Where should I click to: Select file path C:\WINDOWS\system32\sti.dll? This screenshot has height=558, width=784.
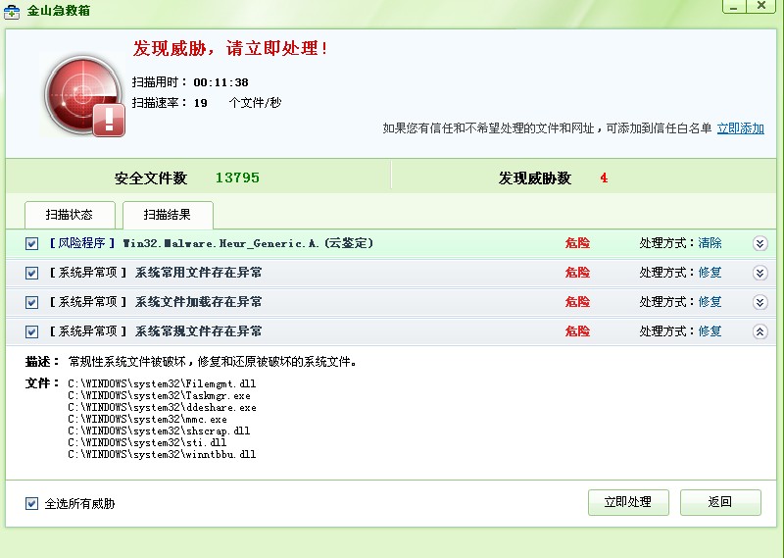point(147,443)
